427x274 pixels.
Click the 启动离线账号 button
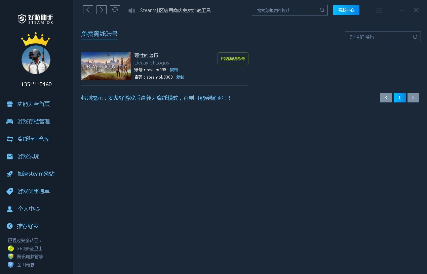[233, 59]
